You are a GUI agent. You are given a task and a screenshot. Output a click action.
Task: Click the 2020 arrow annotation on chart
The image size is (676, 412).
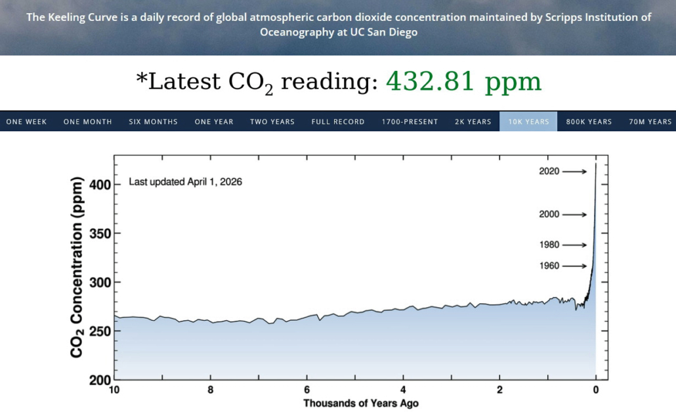click(x=562, y=172)
